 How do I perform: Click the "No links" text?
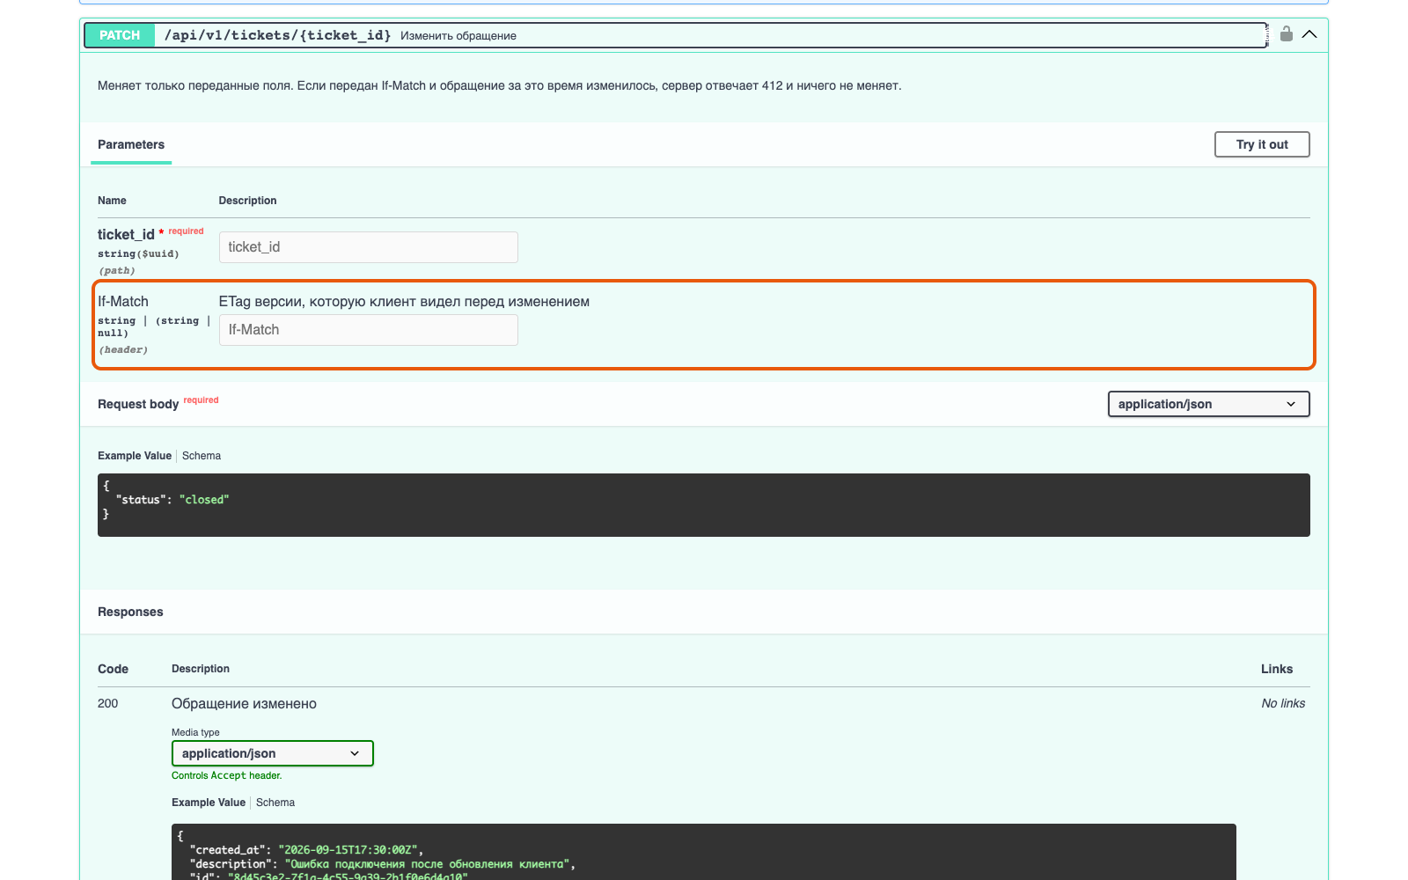tap(1283, 703)
